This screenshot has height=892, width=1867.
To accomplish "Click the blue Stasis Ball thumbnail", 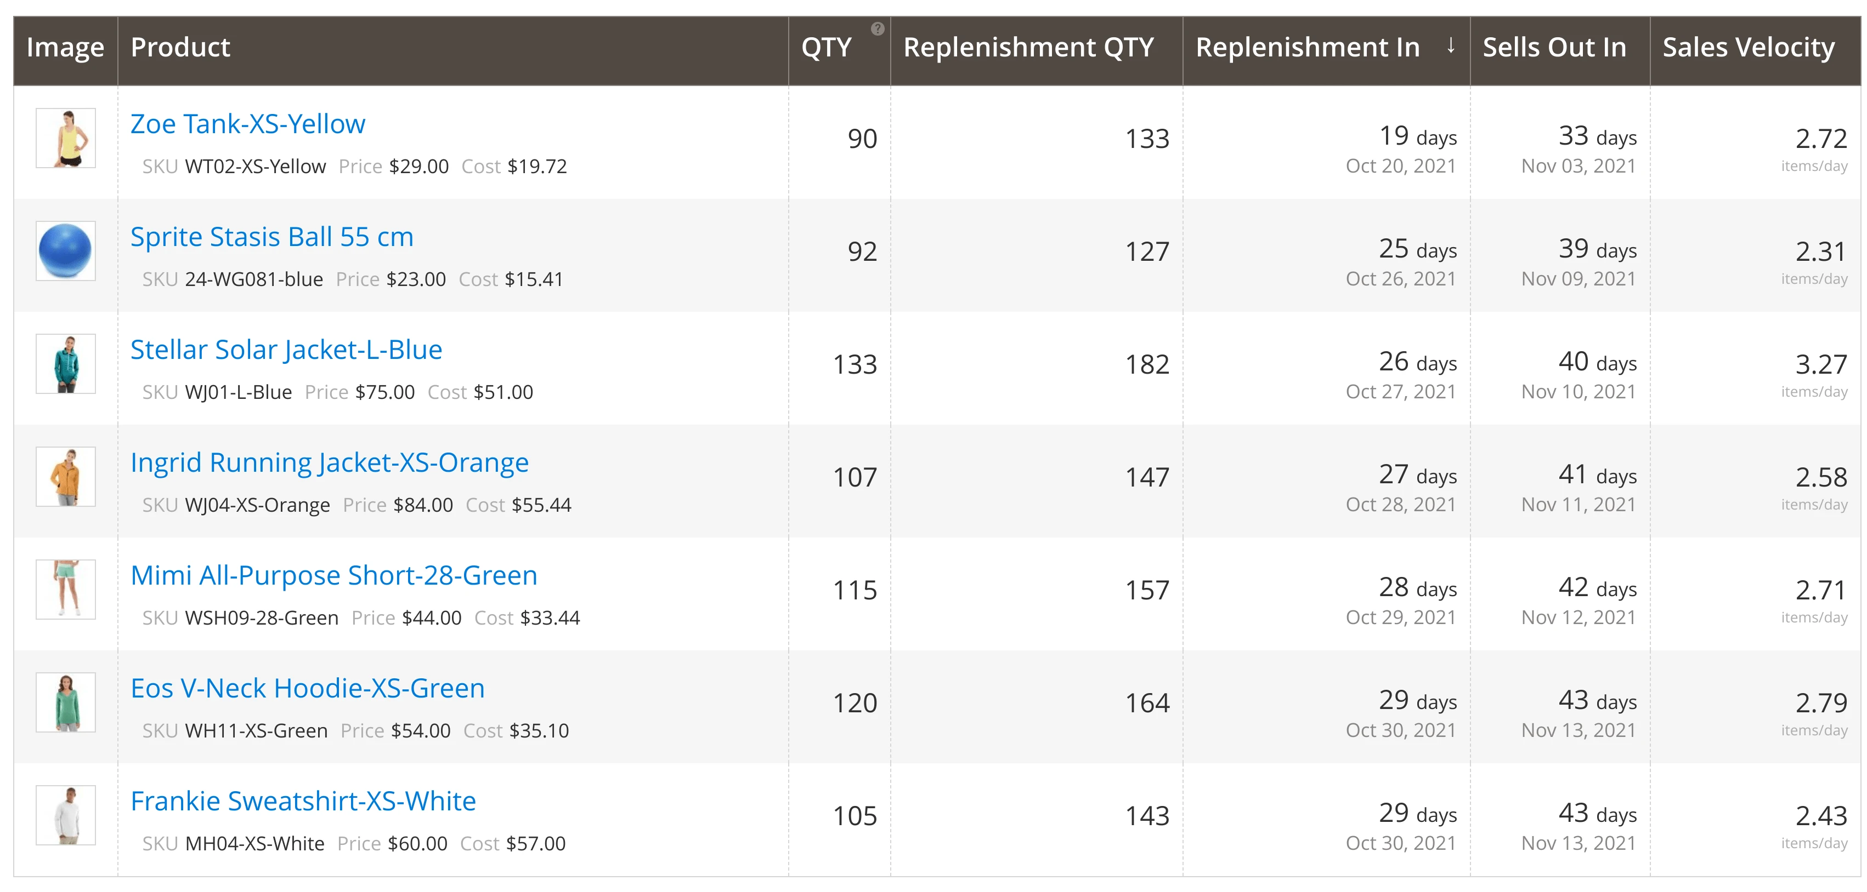I will [x=66, y=251].
